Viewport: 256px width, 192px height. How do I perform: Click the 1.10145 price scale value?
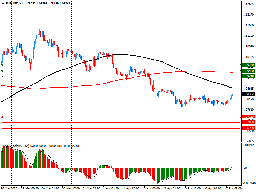click(249, 57)
